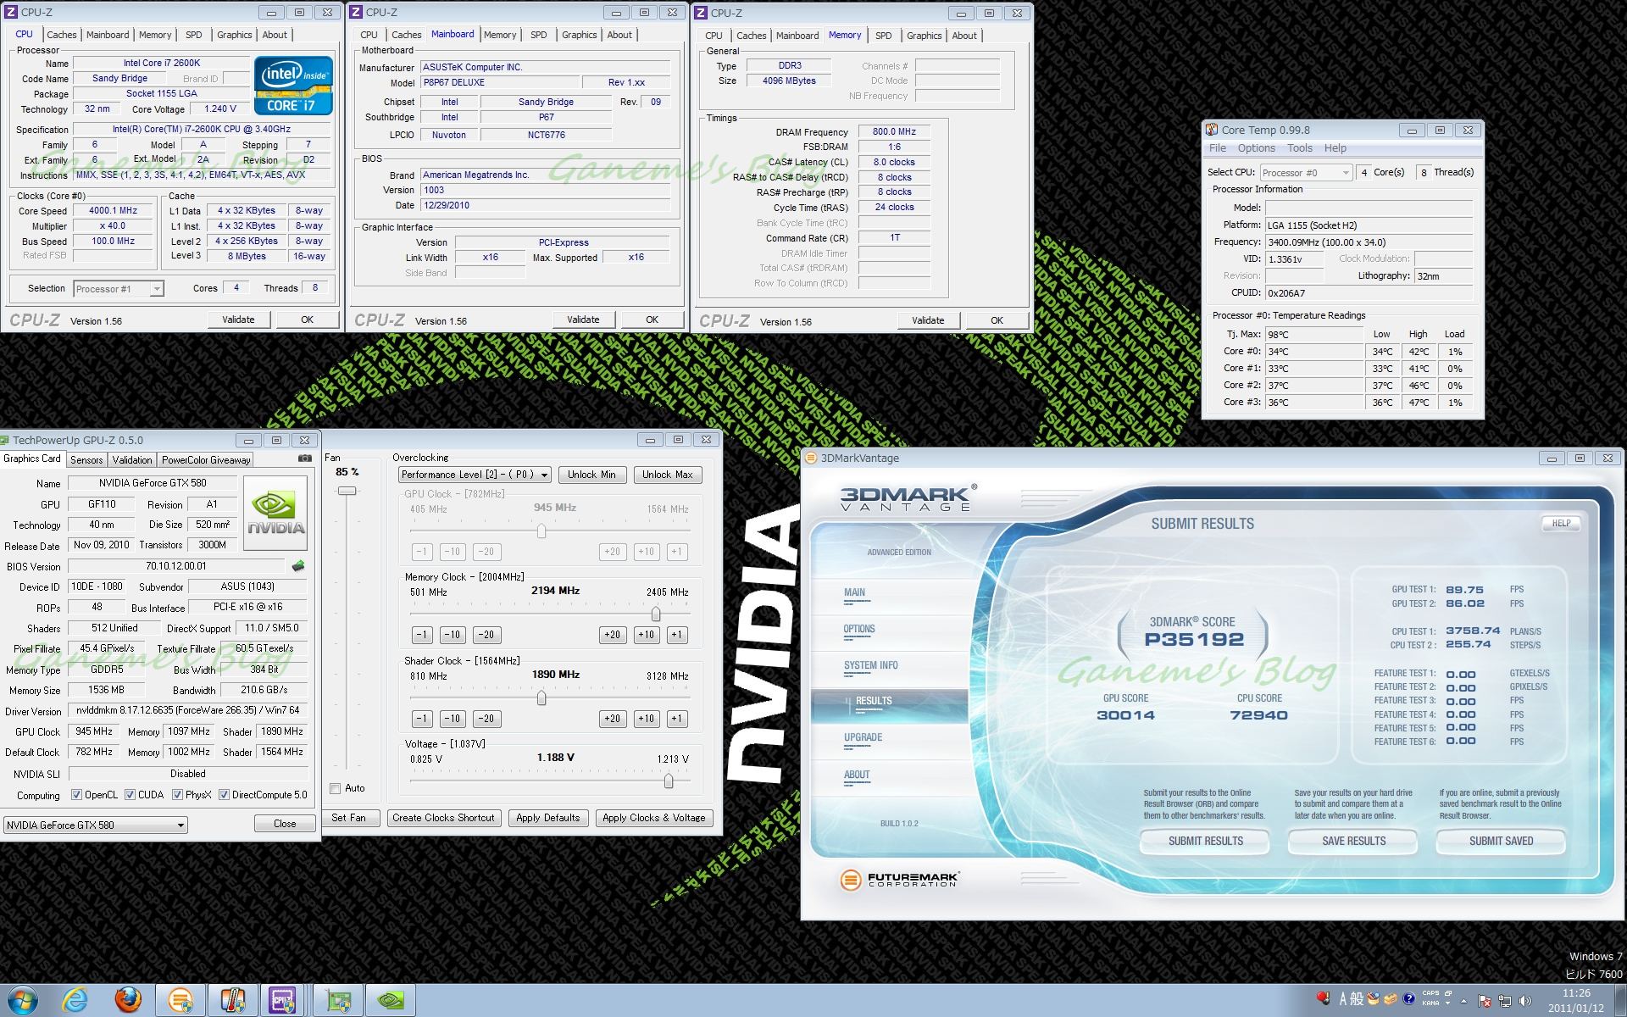Image resolution: width=1627 pixels, height=1017 pixels.
Task: Click SUBMIT RESULTS in 3DMark Vantage
Action: pos(1205,841)
